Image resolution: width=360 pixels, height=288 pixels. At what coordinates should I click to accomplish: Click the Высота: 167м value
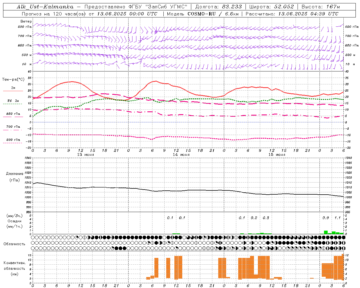pyautogui.click(x=321, y=7)
